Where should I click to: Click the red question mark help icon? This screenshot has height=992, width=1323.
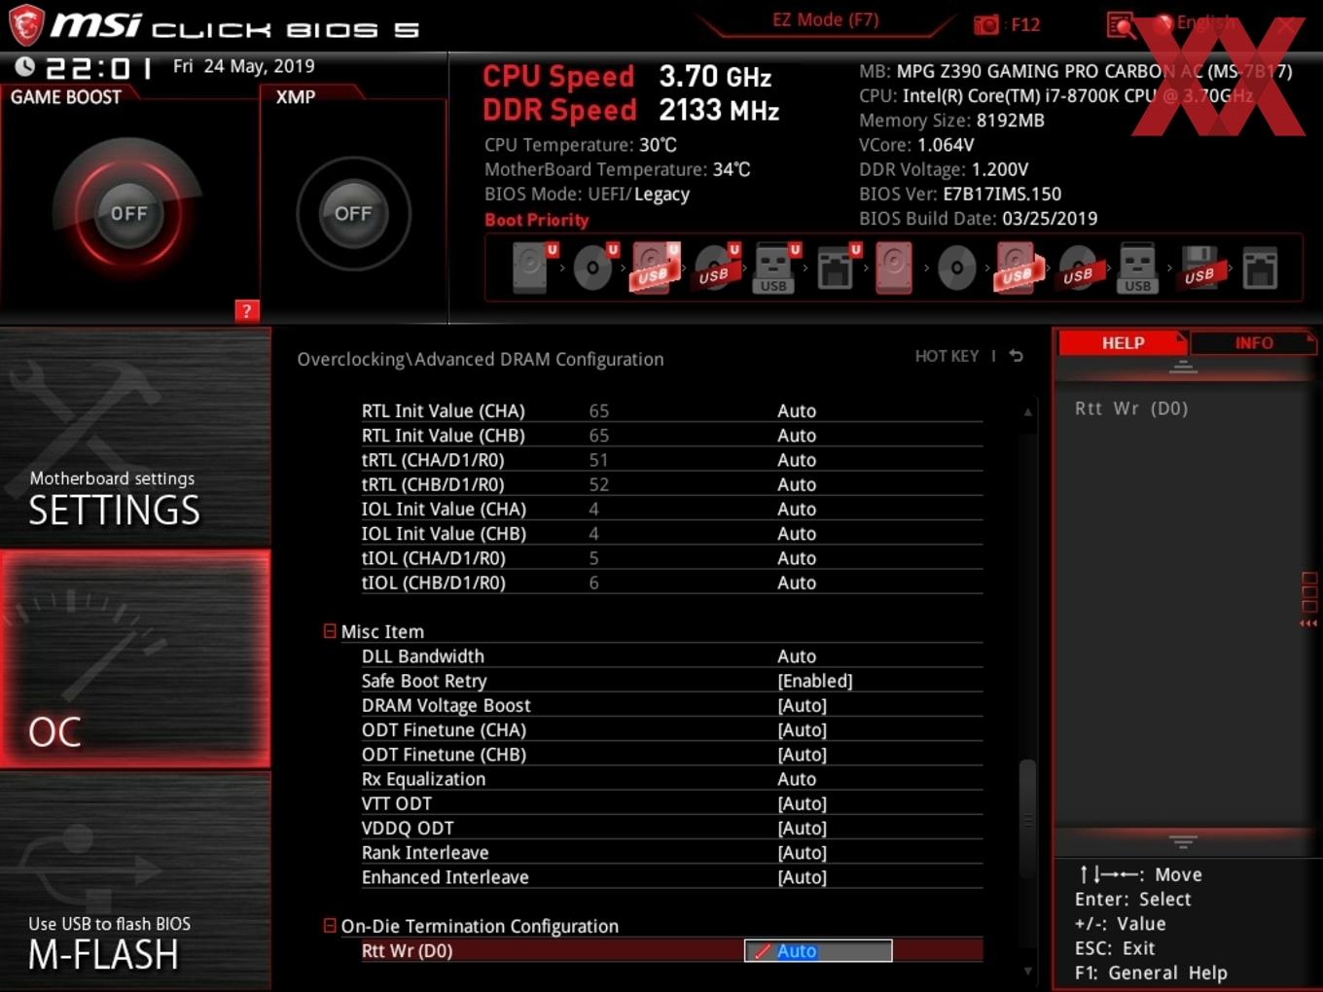[247, 310]
